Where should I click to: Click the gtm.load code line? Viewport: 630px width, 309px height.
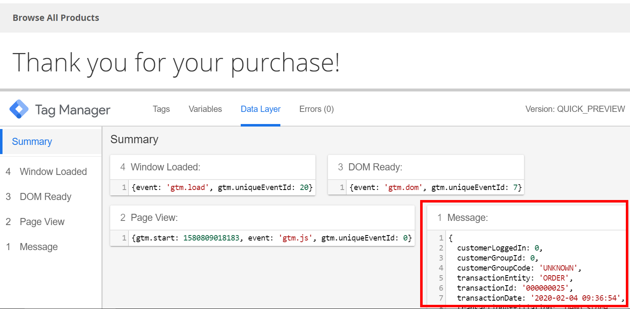[222, 188]
